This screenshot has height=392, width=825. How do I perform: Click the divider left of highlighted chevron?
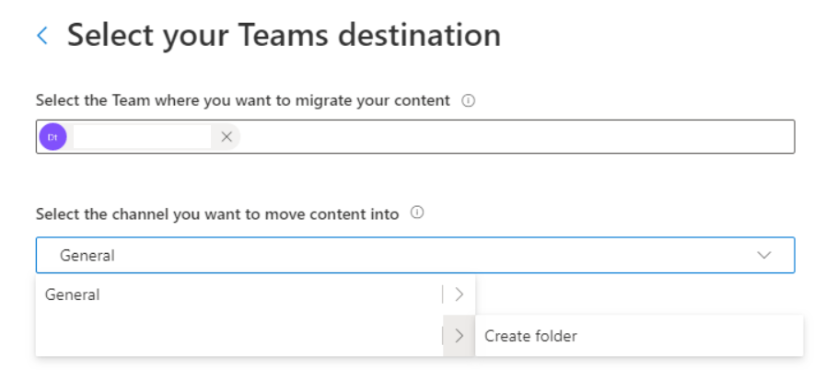[x=443, y=336]
